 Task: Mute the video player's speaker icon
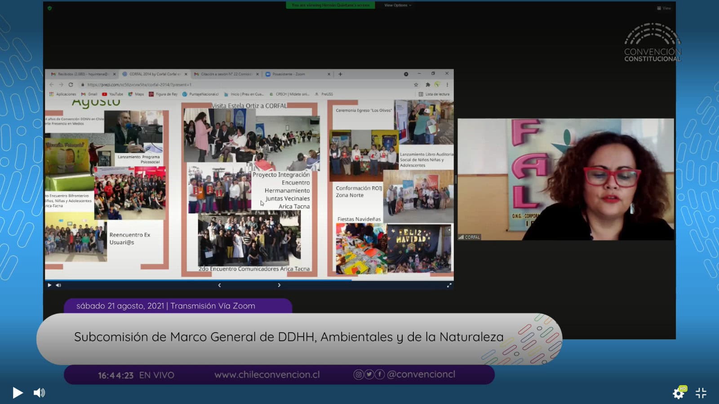40,393
